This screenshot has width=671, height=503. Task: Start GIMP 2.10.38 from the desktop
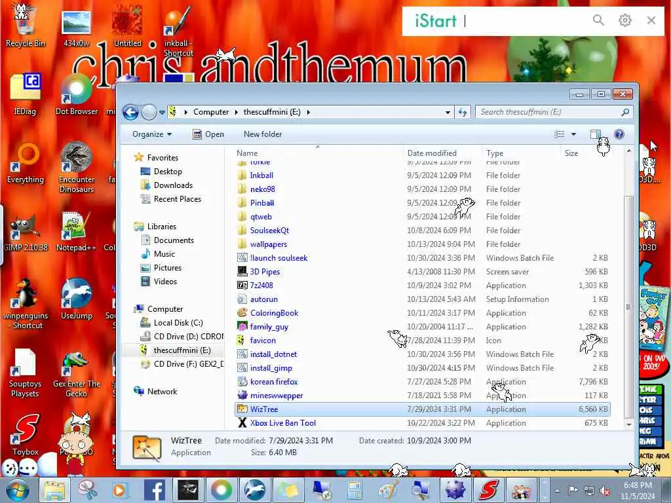click(x=25, y=232)
